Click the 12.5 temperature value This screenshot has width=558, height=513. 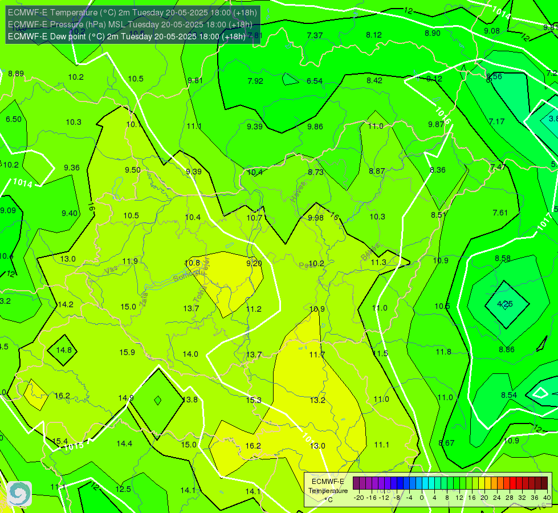click(123, 489)
